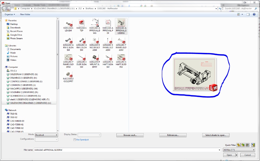
Task: Select file 11011243-APPROVAL.SLDDRW
Action: pyautogui.click(x=121, y=26)
